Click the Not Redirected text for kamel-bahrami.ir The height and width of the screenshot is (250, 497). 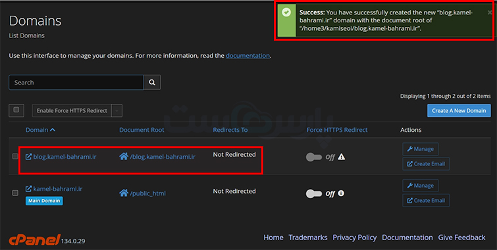pos(234,191)
